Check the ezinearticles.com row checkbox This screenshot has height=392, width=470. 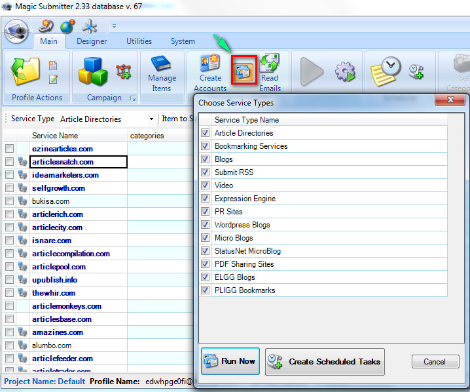pyautogui.click(x=10, y=149)
